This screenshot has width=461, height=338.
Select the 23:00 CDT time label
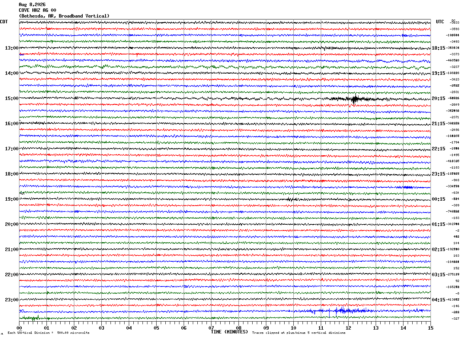pyautogui.click(x=11, y=300)
